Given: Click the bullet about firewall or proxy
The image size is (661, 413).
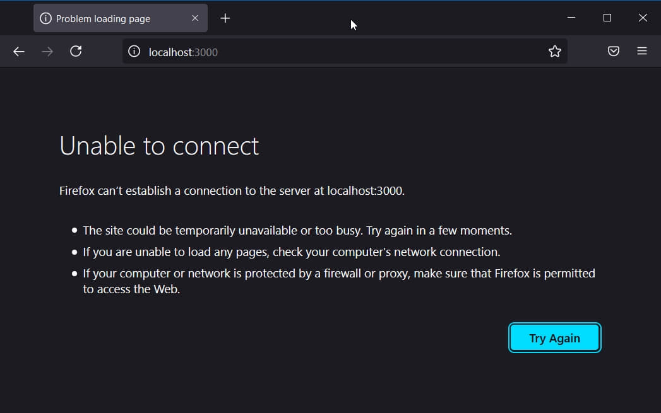Looking at the screenshot, I should point(339,281).
